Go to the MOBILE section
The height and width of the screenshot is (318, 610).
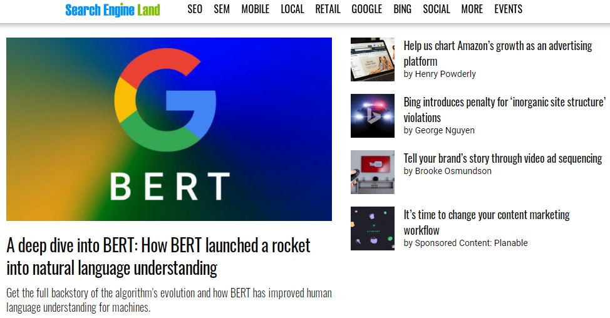coord(255,9)
